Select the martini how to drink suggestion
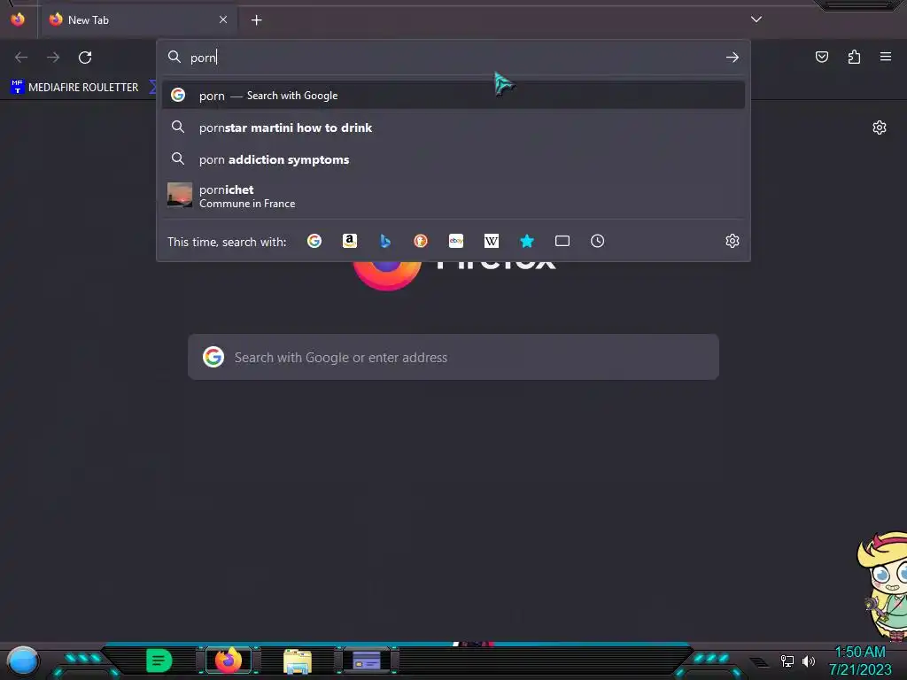Screen dimensions: 907x680 (453, 127)
